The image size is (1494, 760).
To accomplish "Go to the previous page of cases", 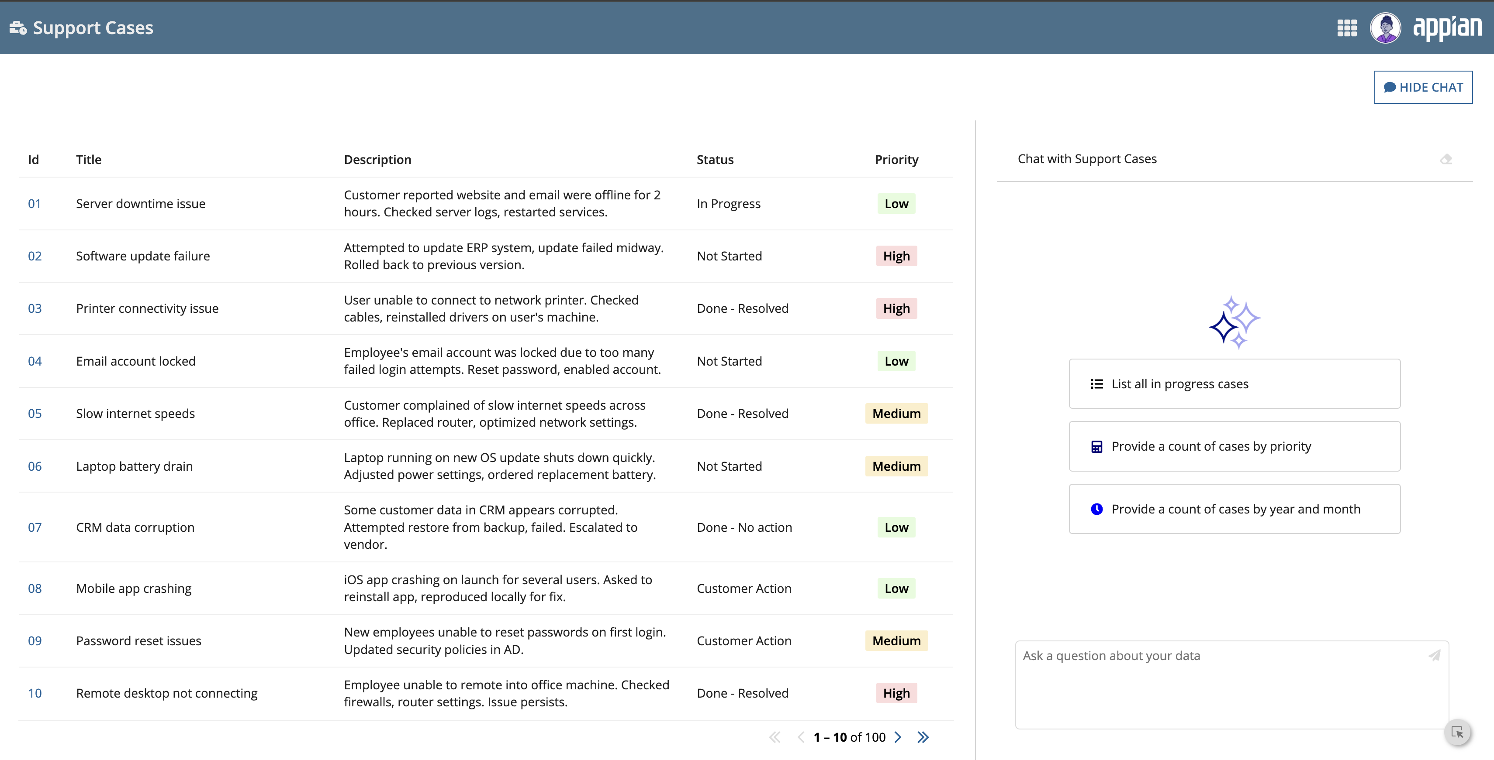I will 801,737.
